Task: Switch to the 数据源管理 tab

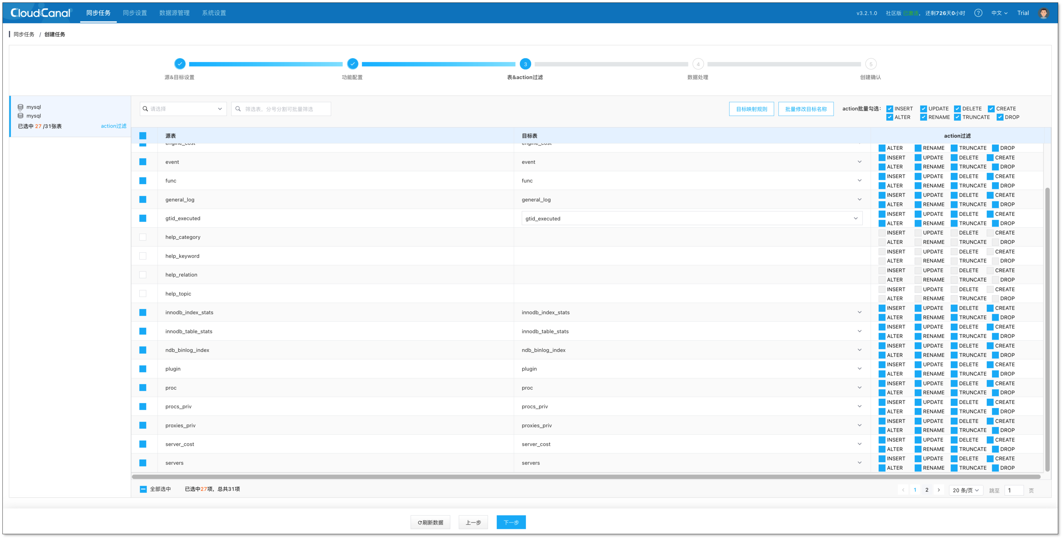Action: point(174,13)
